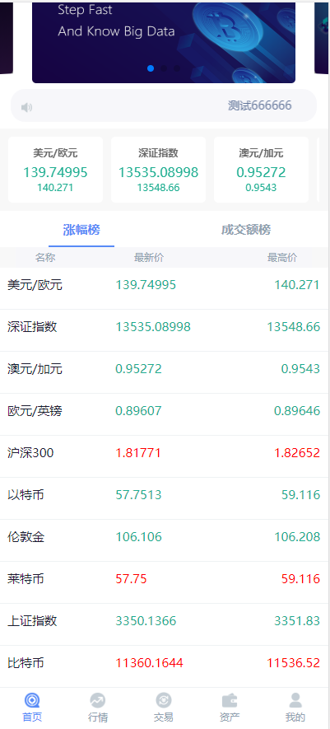Select the 以特币 list row

(x=165, y=495)
